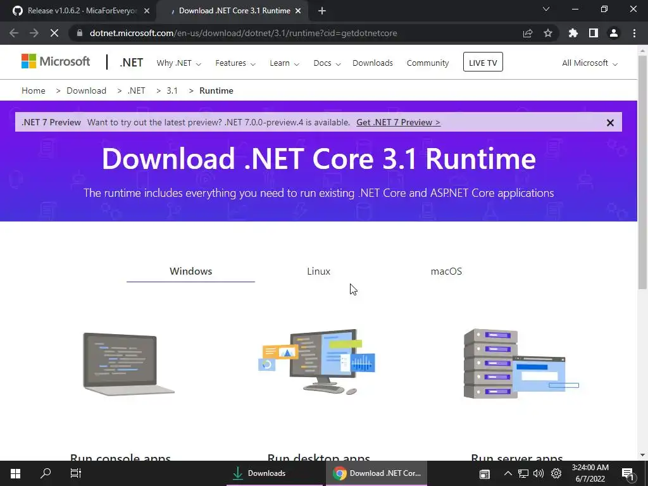
Task: Expand the Why .NET menu
Action: (x=178, y=63)
